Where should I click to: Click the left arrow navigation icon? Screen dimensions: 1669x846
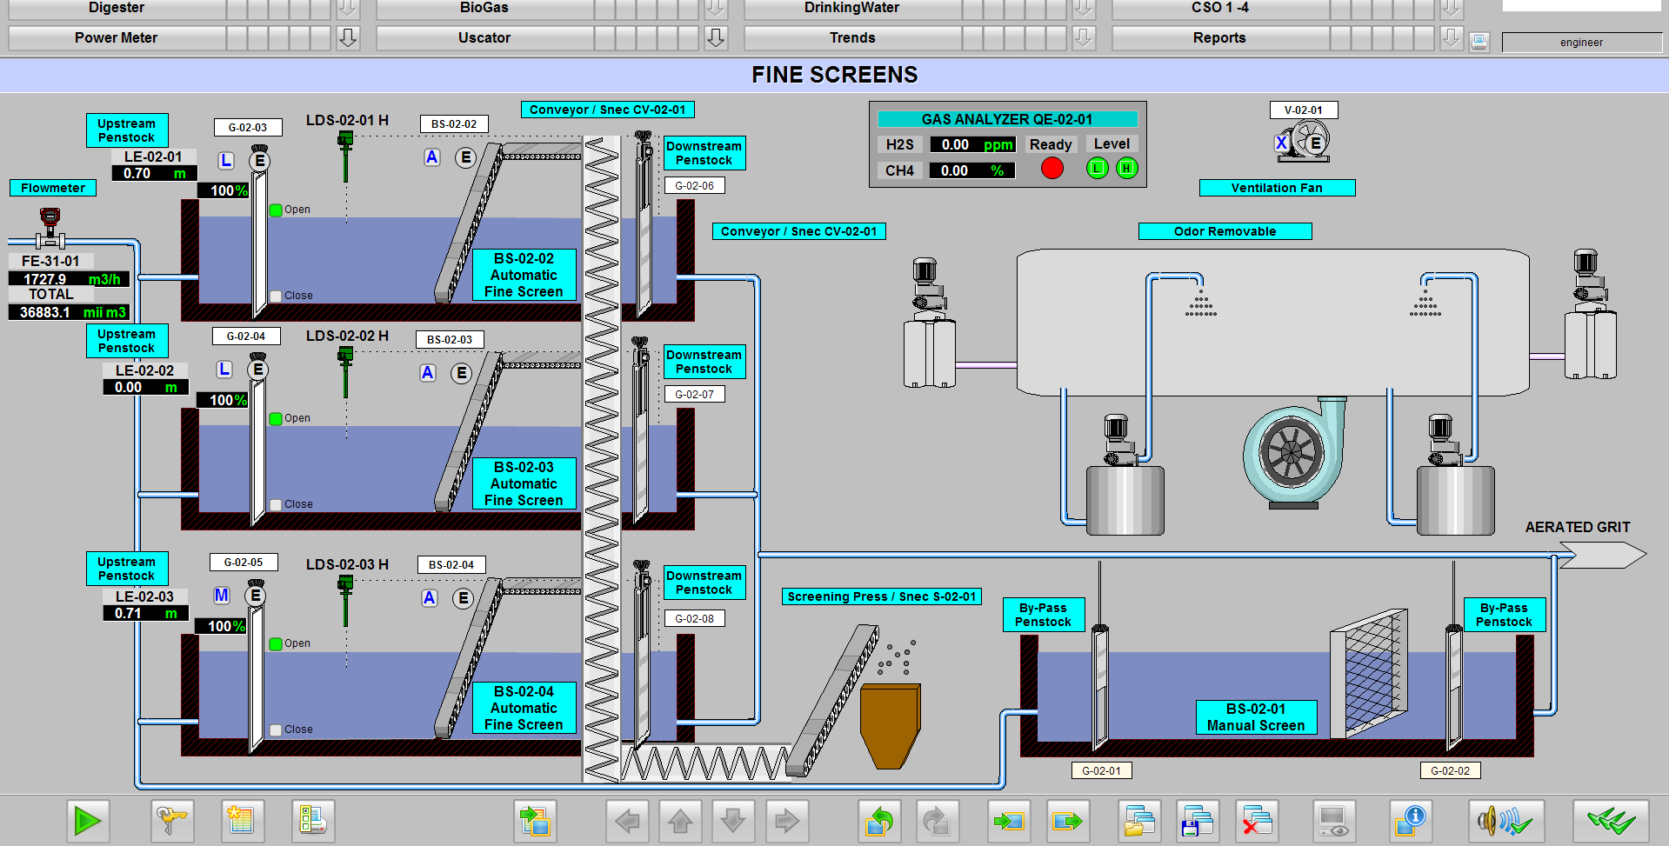(627, 821)
